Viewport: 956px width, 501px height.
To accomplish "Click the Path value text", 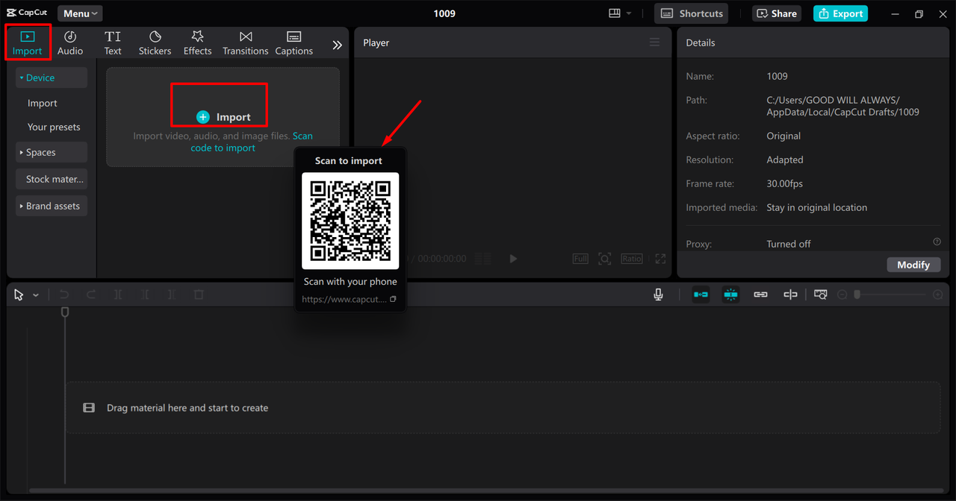I will click(x=842, y=106).
